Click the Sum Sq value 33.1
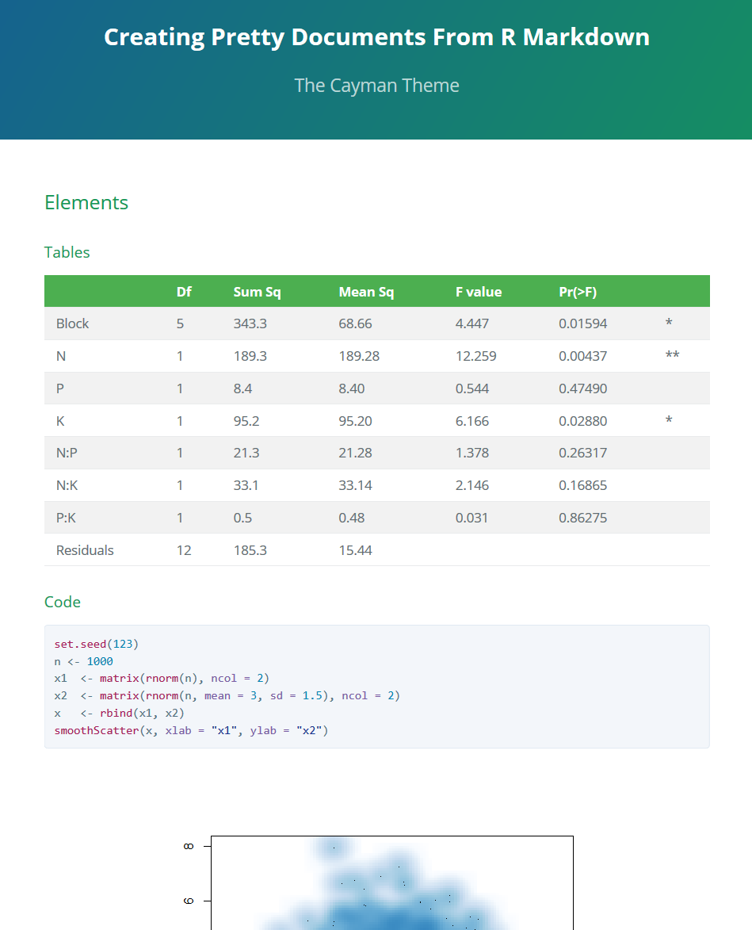The height and width of the screenshot is (930, 752). pyautogui.click(x=246, y=485)
